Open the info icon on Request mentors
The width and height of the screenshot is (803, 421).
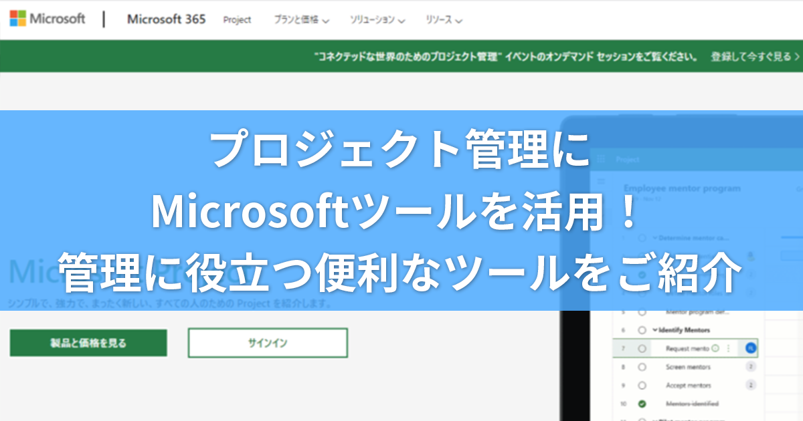(x=715, y=348)
